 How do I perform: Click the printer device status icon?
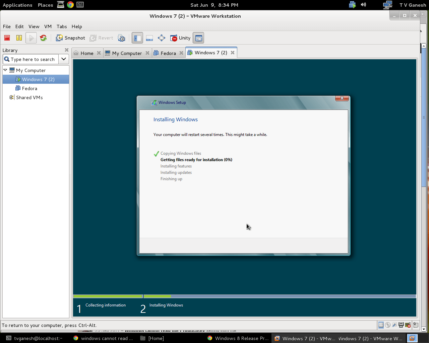click(x=401, y=325)
